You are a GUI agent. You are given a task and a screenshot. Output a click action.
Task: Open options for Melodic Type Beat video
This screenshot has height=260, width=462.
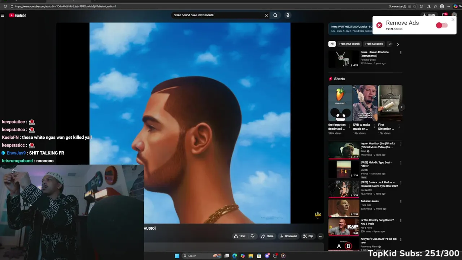coord(401,163)
